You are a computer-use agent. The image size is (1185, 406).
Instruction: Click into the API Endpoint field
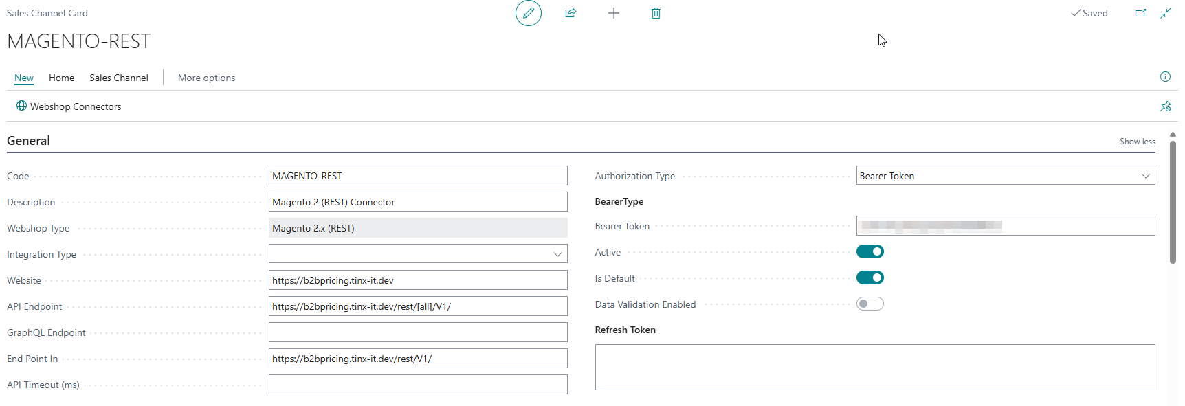418,306
